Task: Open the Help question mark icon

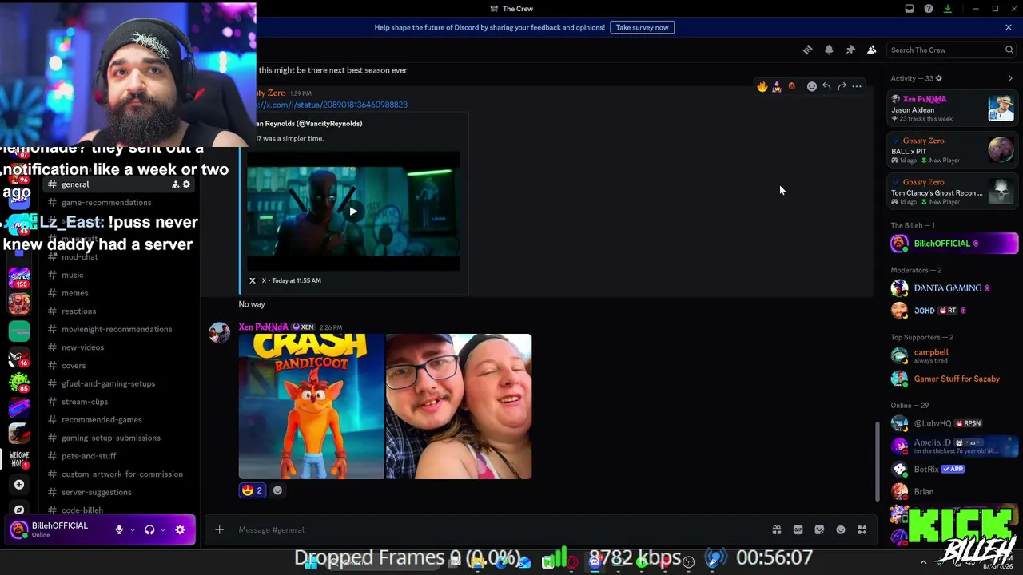Action: [929, 9]
